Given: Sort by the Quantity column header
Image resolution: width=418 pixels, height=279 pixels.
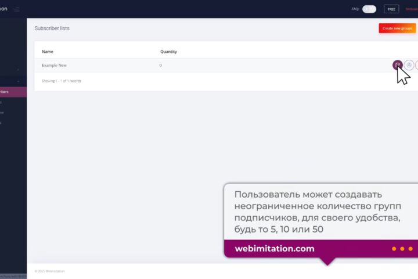Looking at the screenshot, I should pyautogui.click(x=168, y=52).
